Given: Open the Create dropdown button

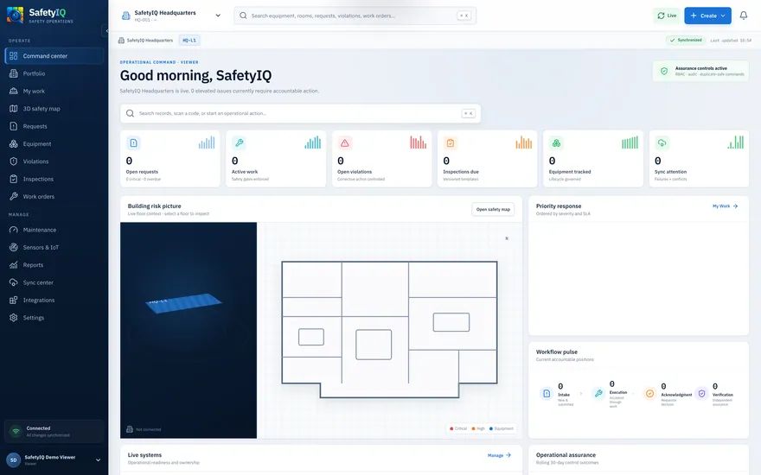Looking at the screenshot, I should (x=707, y=16).
